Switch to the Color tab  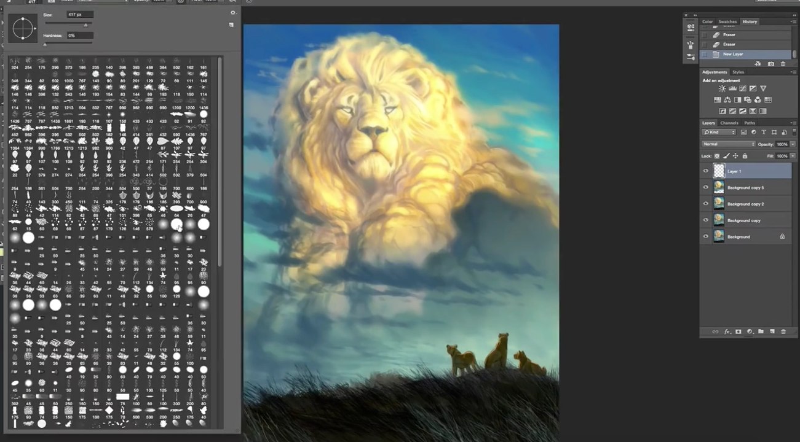708,21
